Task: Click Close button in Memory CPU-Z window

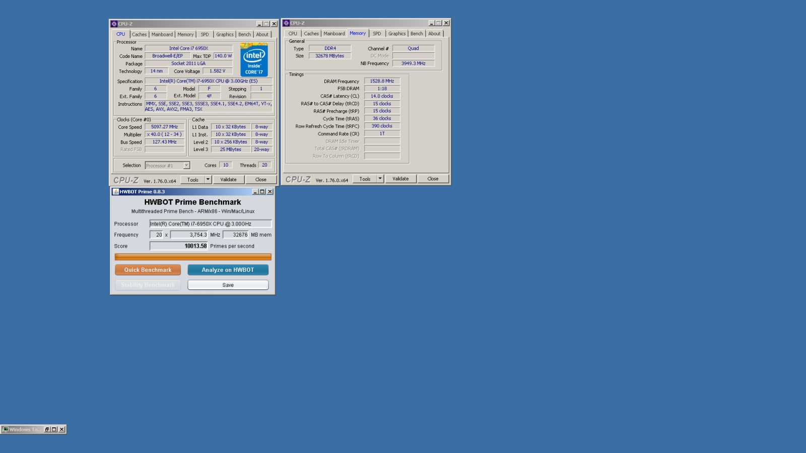Action: point(433,179)
